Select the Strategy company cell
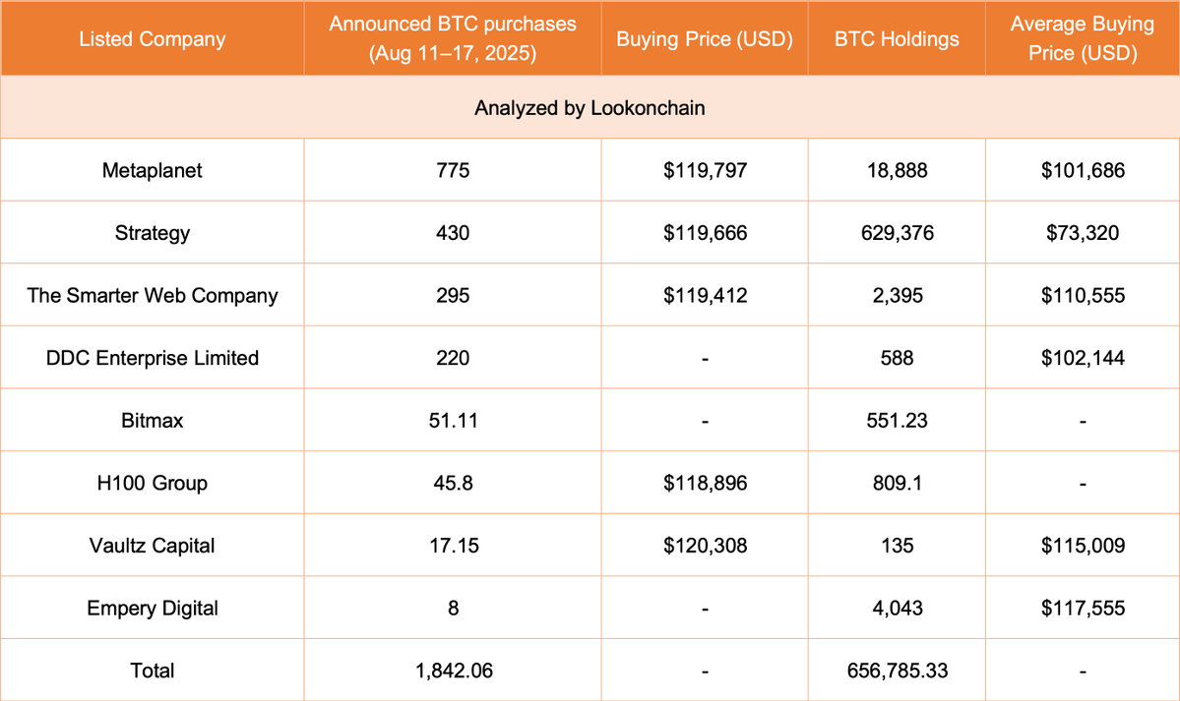 (152, 232)
